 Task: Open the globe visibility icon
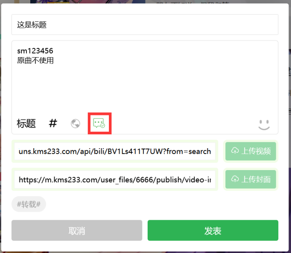75,123
